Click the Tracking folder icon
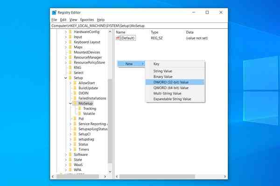The width and height of the screenshot is (280, 186). [80, 109]
